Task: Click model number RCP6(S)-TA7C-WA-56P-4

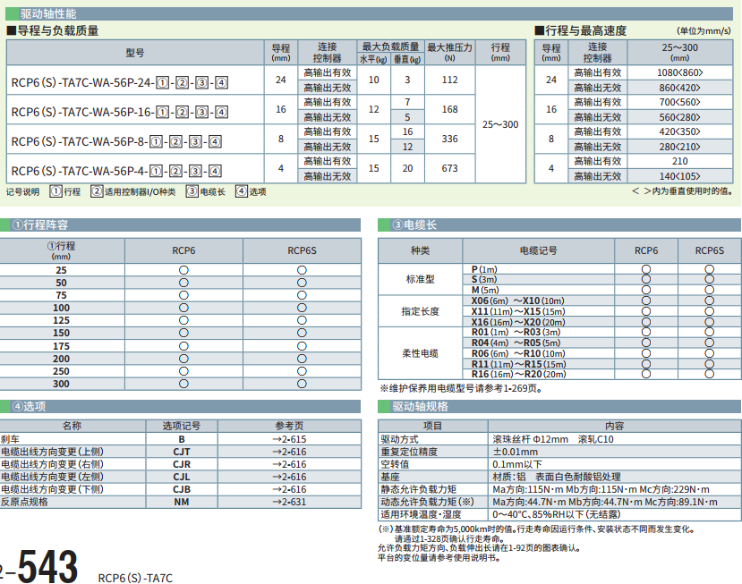Action: (x=116, y=171)
